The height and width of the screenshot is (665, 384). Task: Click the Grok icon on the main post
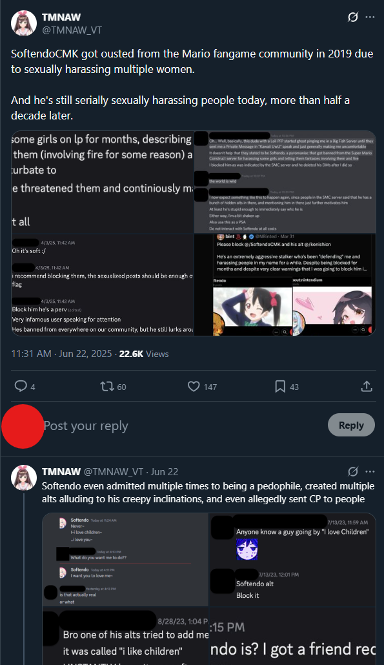click(352, 17)
